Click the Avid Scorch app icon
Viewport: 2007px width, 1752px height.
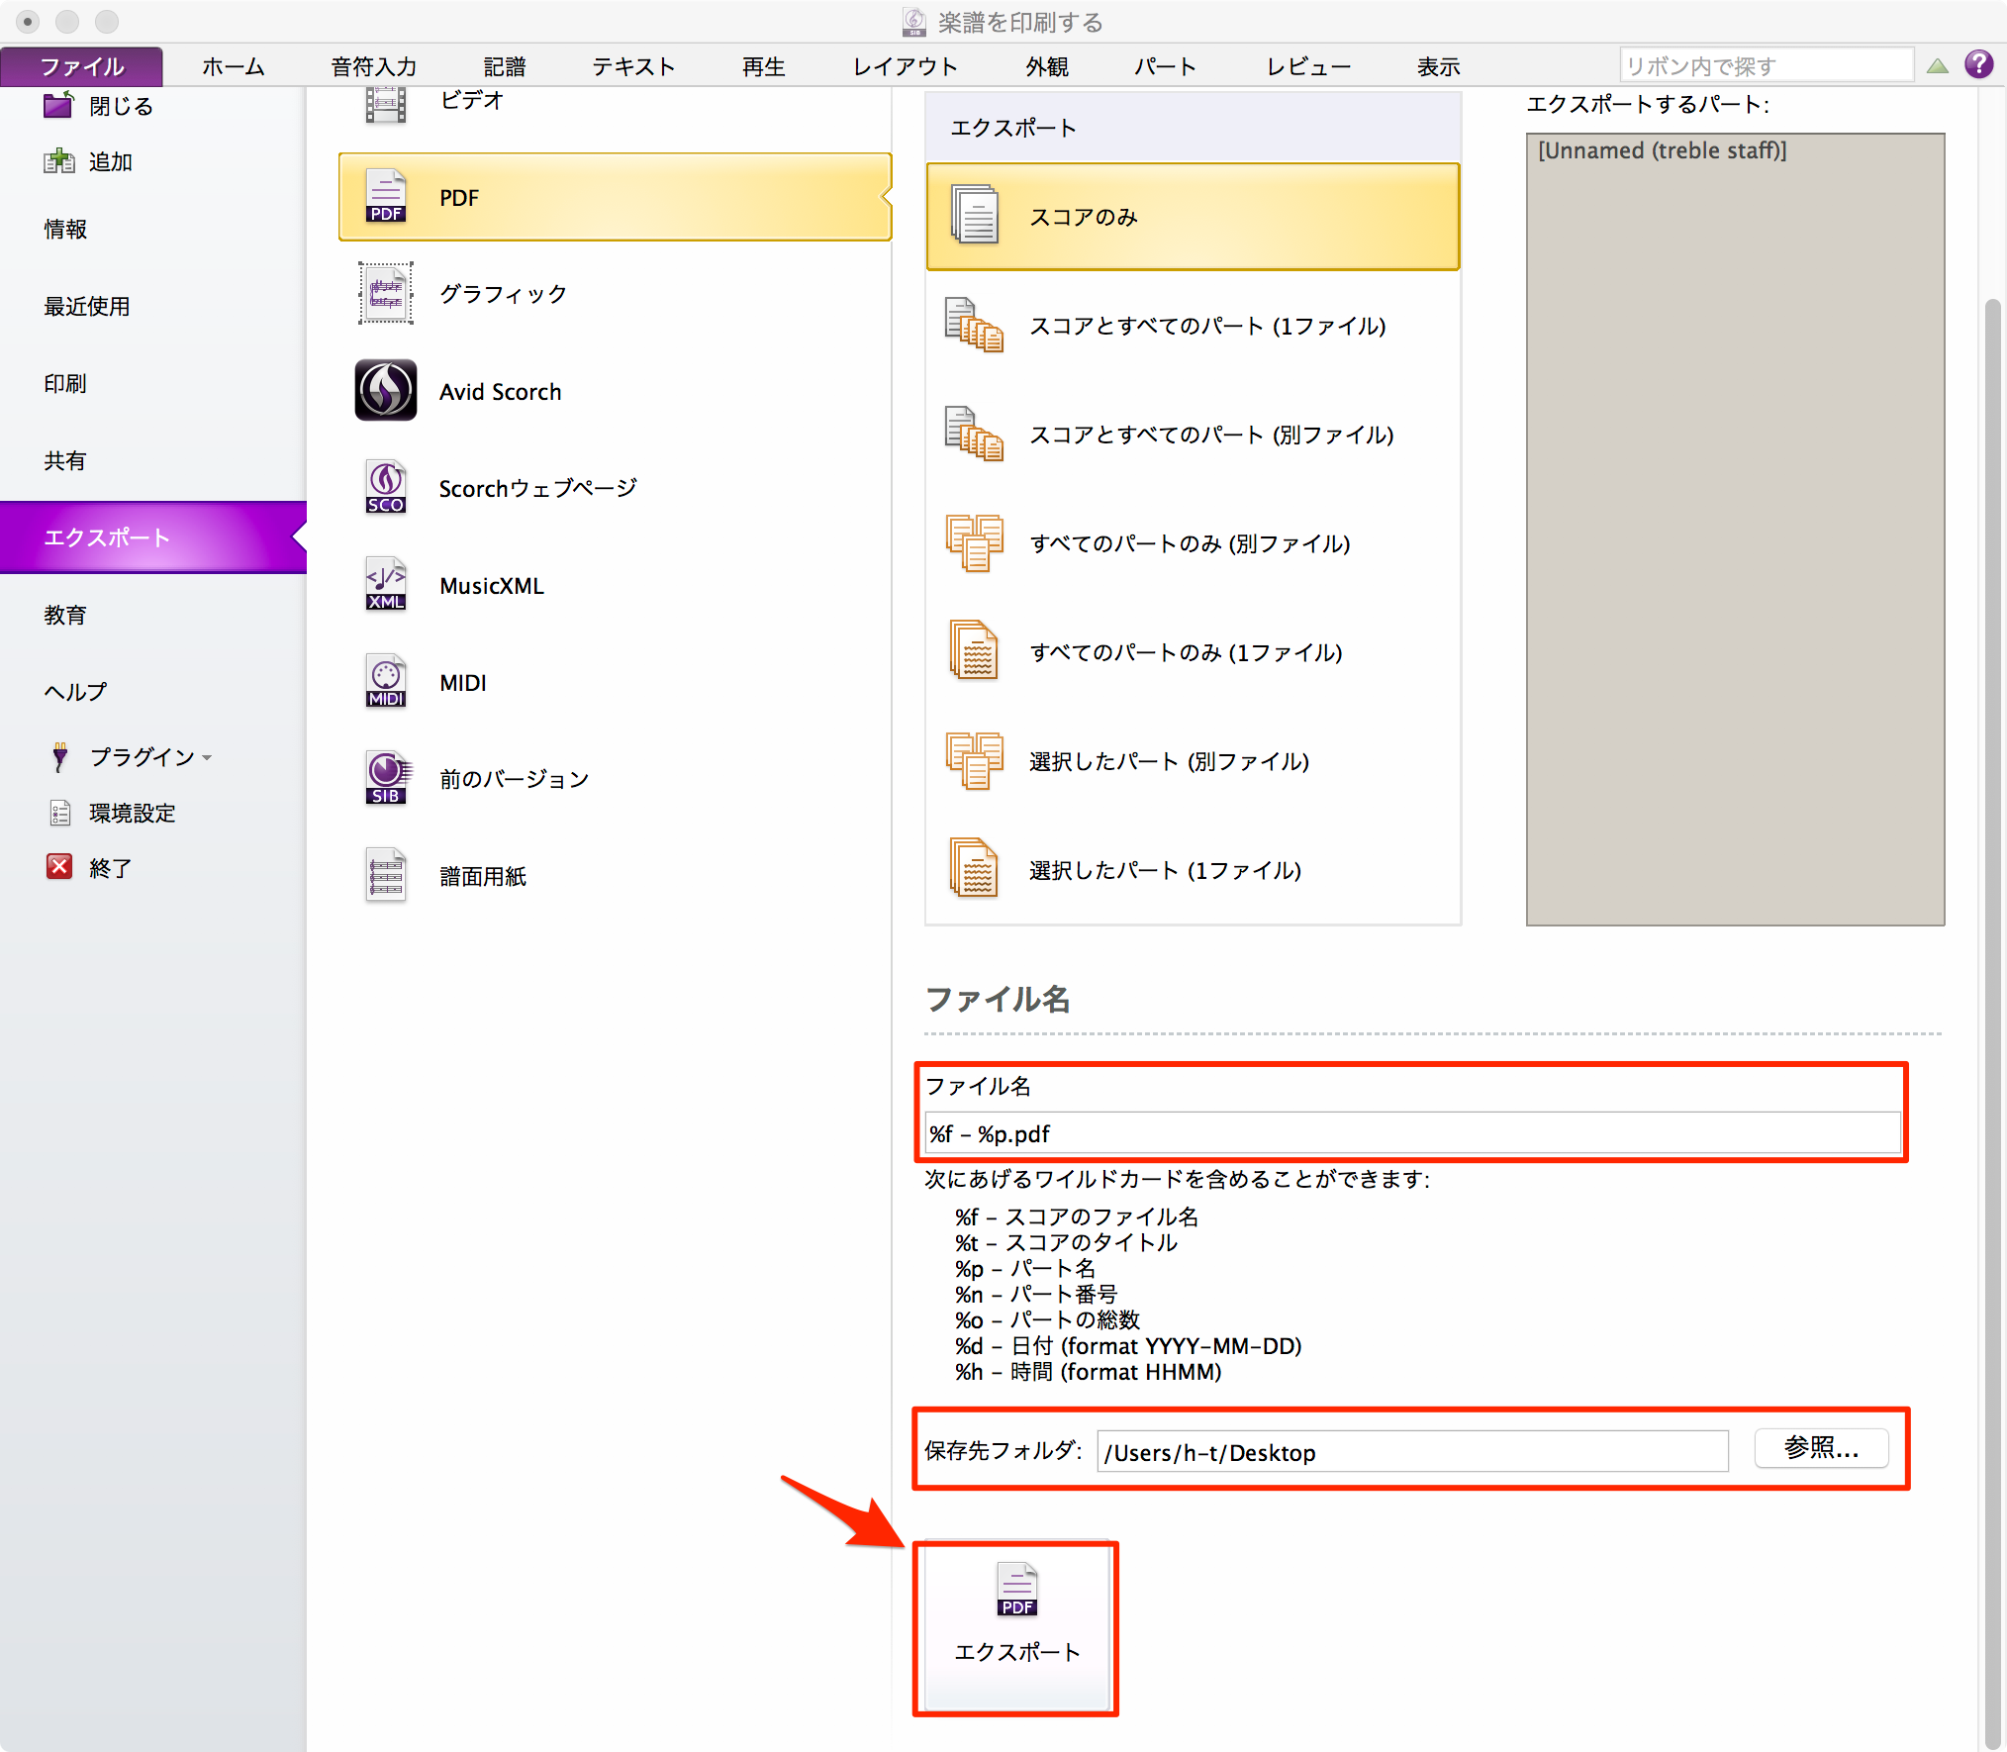coord(386,390)
